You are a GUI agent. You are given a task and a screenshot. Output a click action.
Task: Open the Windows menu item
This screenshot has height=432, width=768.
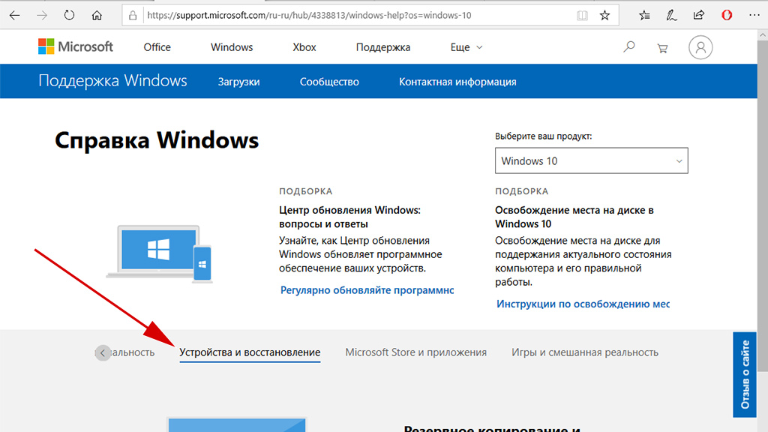[x=232, y=47]
